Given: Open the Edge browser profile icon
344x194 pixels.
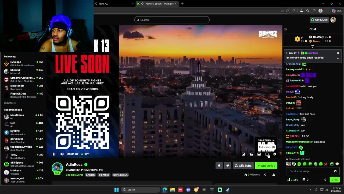Looking at the screenshot, I should [320, 11].
